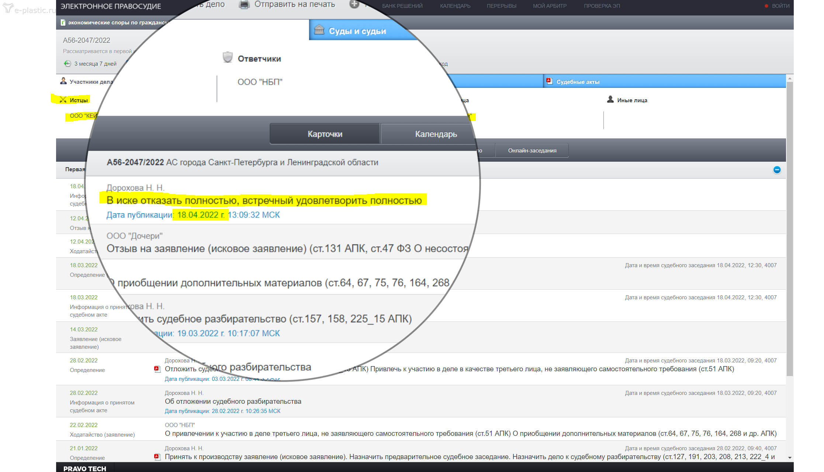Open ПРОВЕРКА ЭП in top menu
The width and height of the screenshot is (824, 472).
602,6
